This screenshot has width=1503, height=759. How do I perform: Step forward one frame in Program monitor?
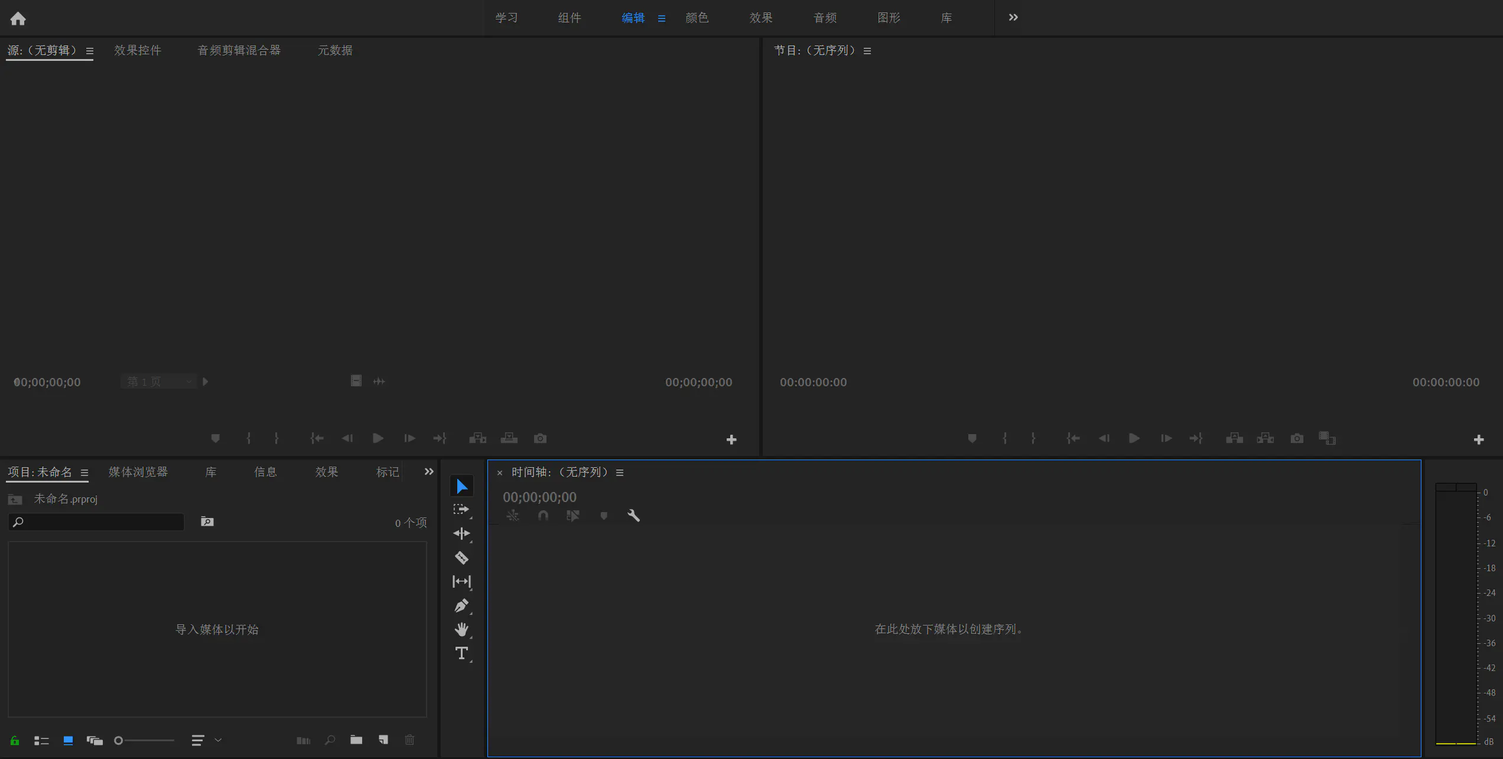(1166, 438)
